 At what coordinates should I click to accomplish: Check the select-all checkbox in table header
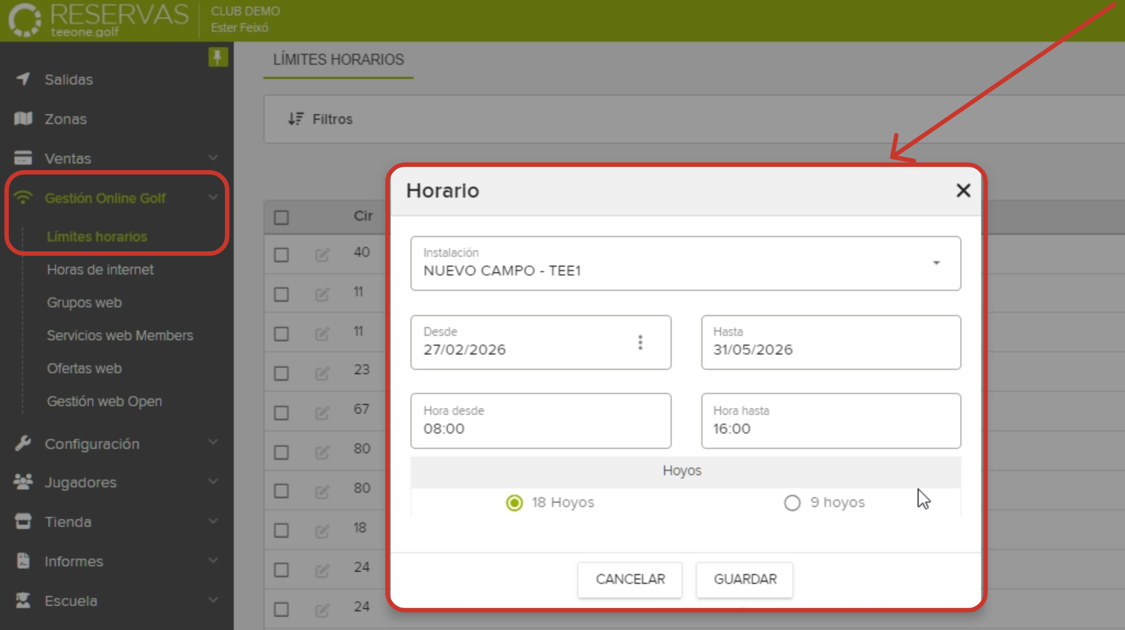click(x=282, y=217)
